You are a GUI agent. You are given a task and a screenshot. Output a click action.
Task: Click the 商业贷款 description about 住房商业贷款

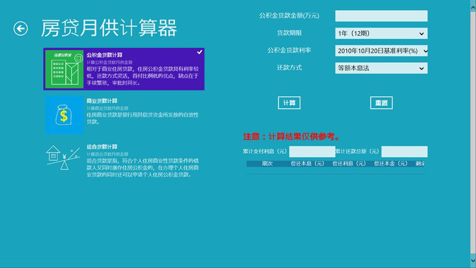point(143,118)
